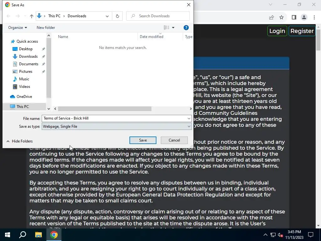The height and width of the screenshot is (241, 321).
Task: Change view layout icon in dialog
Action: tap(166, 28)
